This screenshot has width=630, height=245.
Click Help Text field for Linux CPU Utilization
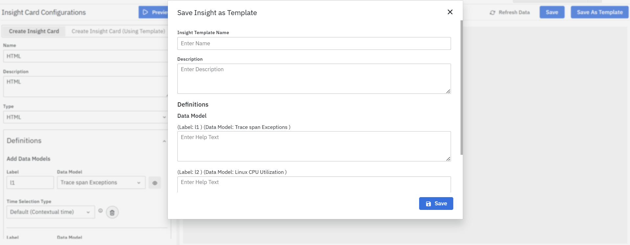click(x=314, y=184)
